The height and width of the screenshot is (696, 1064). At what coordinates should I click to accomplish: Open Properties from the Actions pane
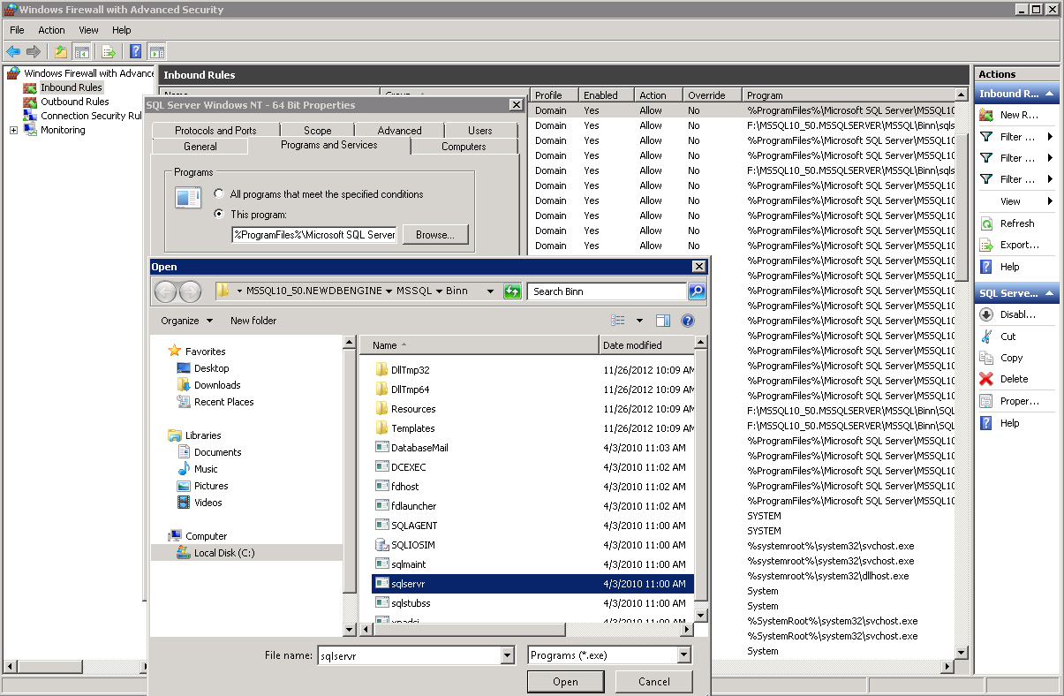1019,401
